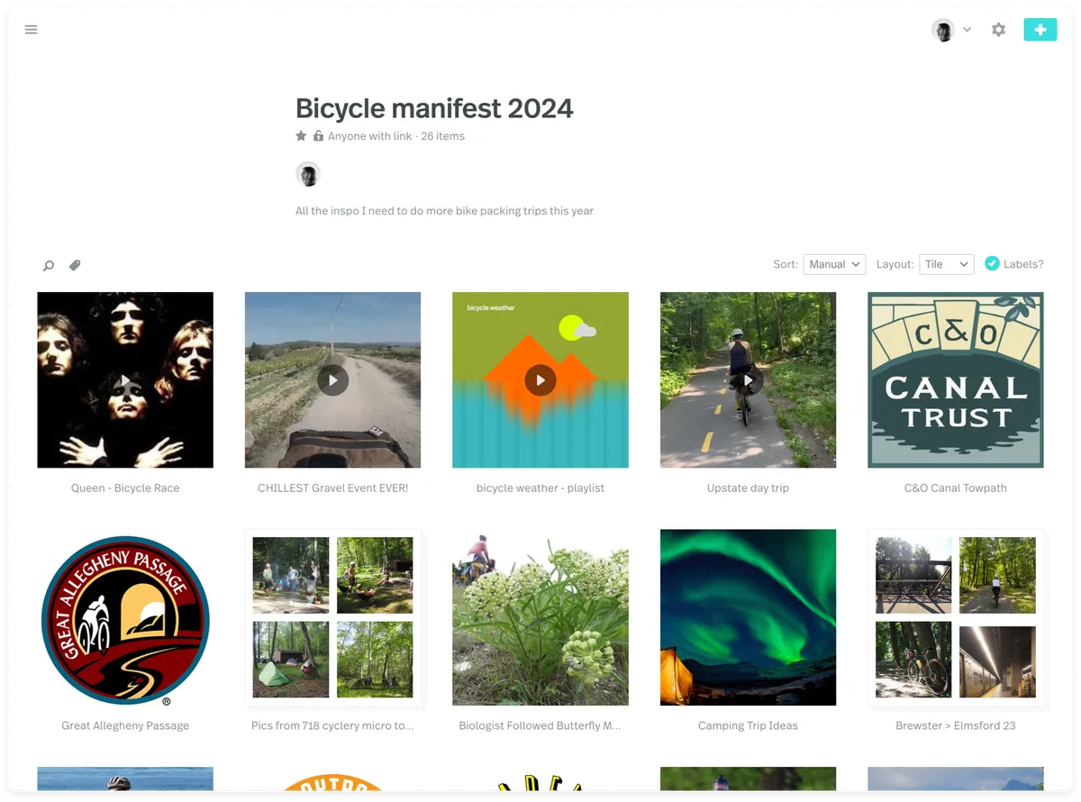Image resolution: width=1081 pixels, height=802 pixels.
Task: Click the 'Biologist Followed Butterfly M...' label
Action: pyautogui.click(x=540, y=725)
